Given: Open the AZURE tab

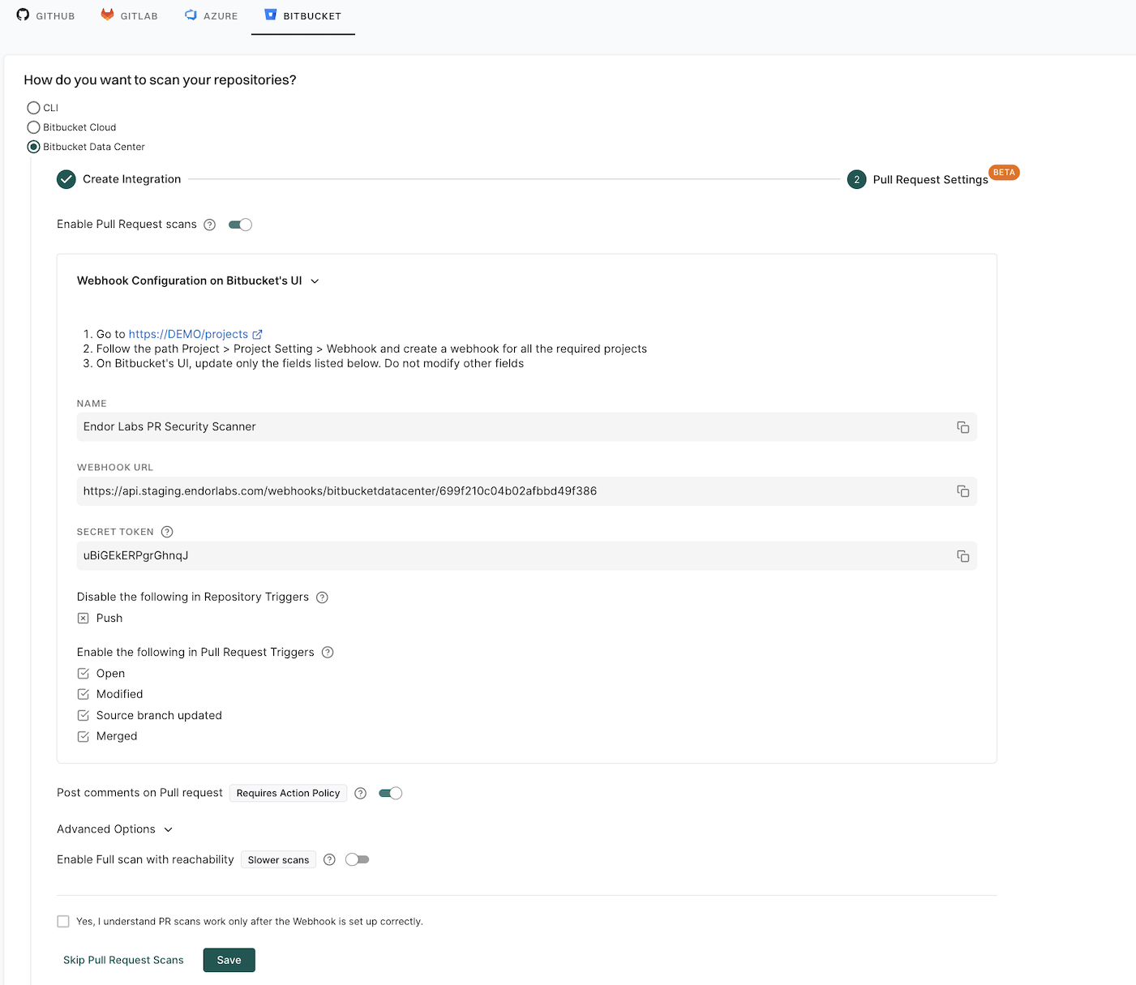Looking at the screenshot, I should click(x=211, y=15).
